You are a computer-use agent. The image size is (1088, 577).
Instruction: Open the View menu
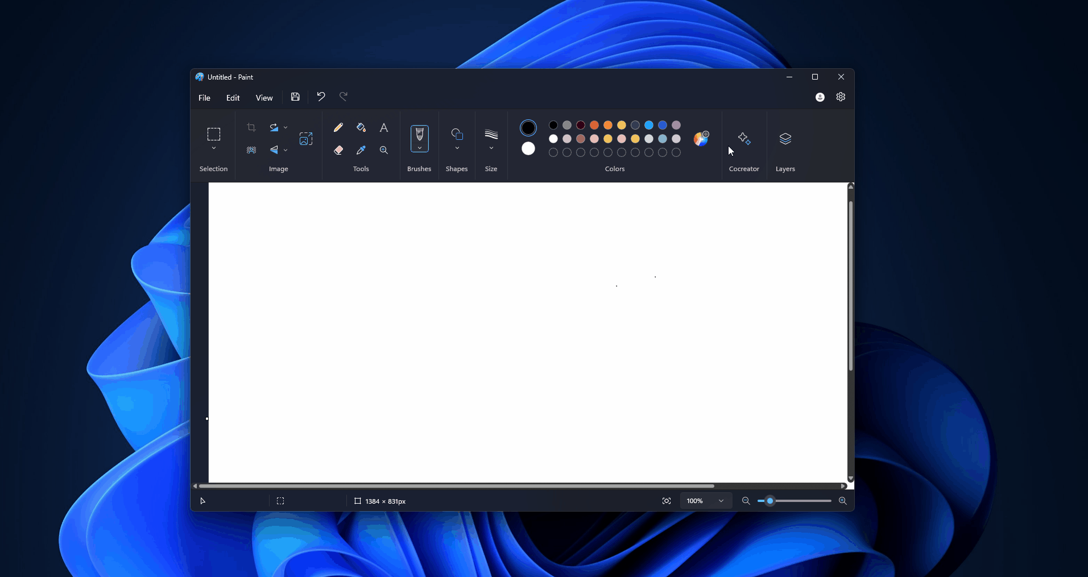tap(264, 98)
